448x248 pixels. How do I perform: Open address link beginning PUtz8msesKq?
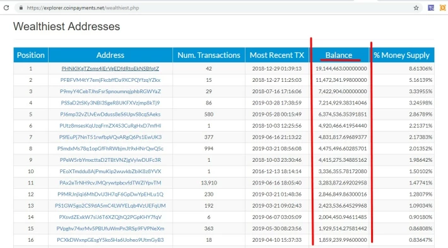tap(110, 126)
